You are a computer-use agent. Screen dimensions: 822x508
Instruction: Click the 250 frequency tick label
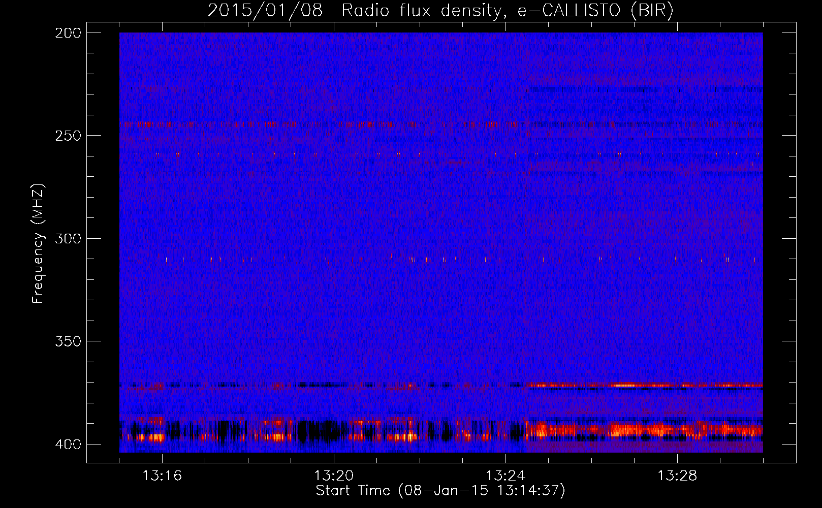pos(68,136)
